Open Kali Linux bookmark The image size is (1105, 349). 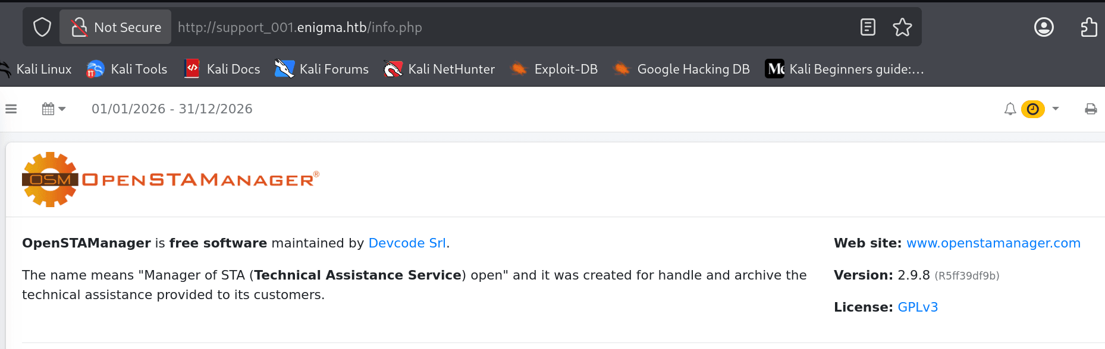(36, 69)
